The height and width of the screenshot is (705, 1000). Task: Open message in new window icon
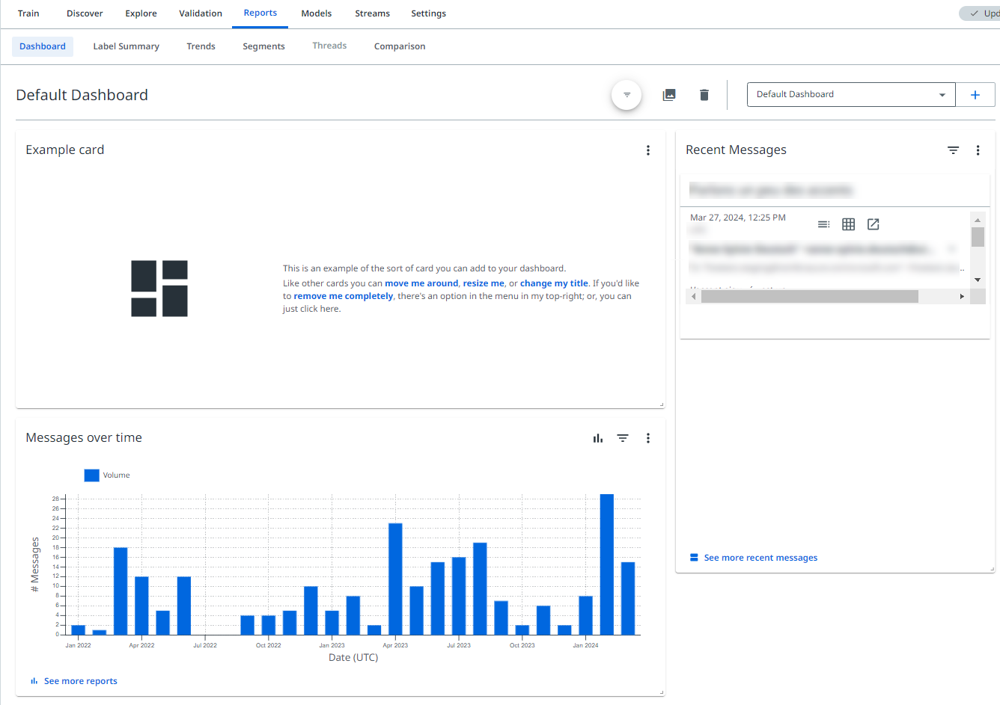pyautogui.click(x=873, y=224)
